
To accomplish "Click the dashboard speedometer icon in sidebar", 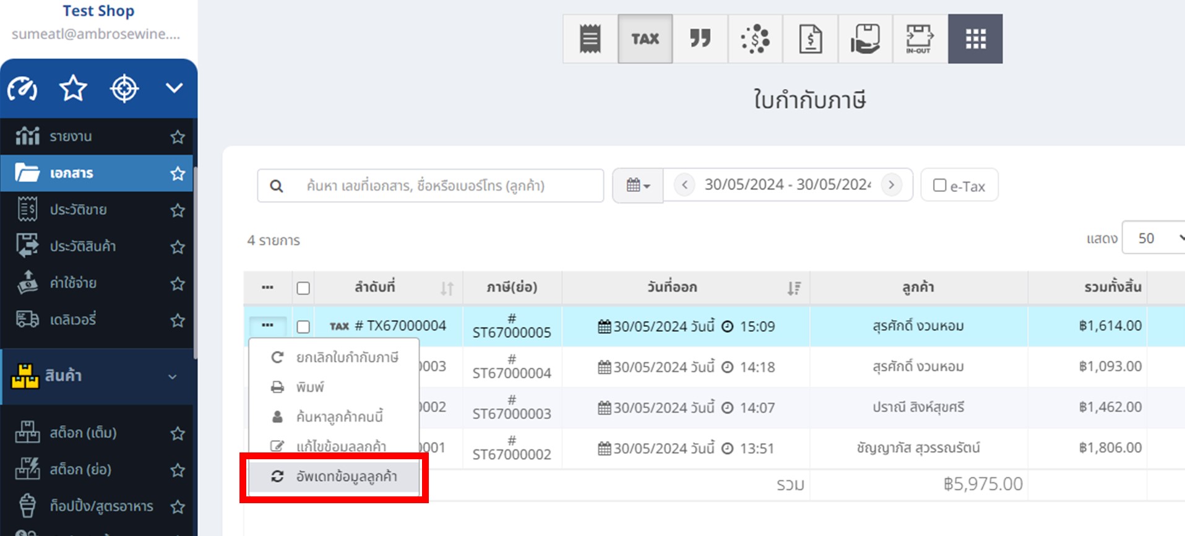I will [x=22, y=89].
